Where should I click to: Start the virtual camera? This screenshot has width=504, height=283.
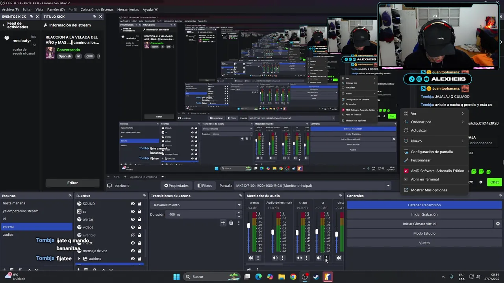pos(419,224)
